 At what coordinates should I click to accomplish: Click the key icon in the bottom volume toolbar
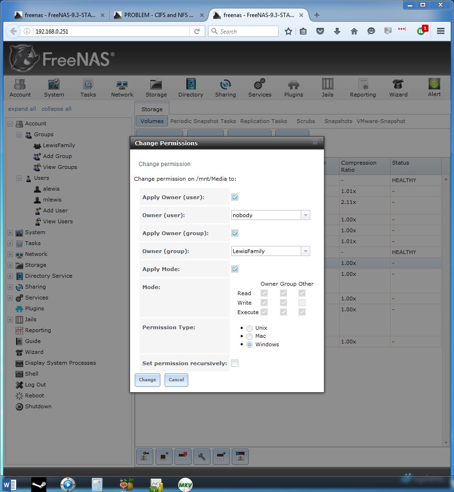point(145,457)
